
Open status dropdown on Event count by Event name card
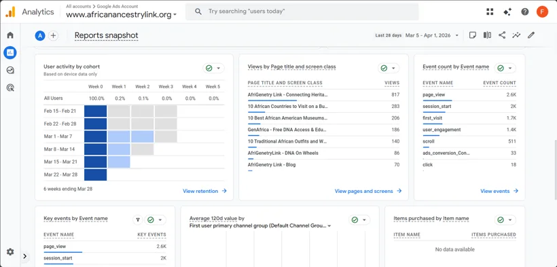coord(505,68)
